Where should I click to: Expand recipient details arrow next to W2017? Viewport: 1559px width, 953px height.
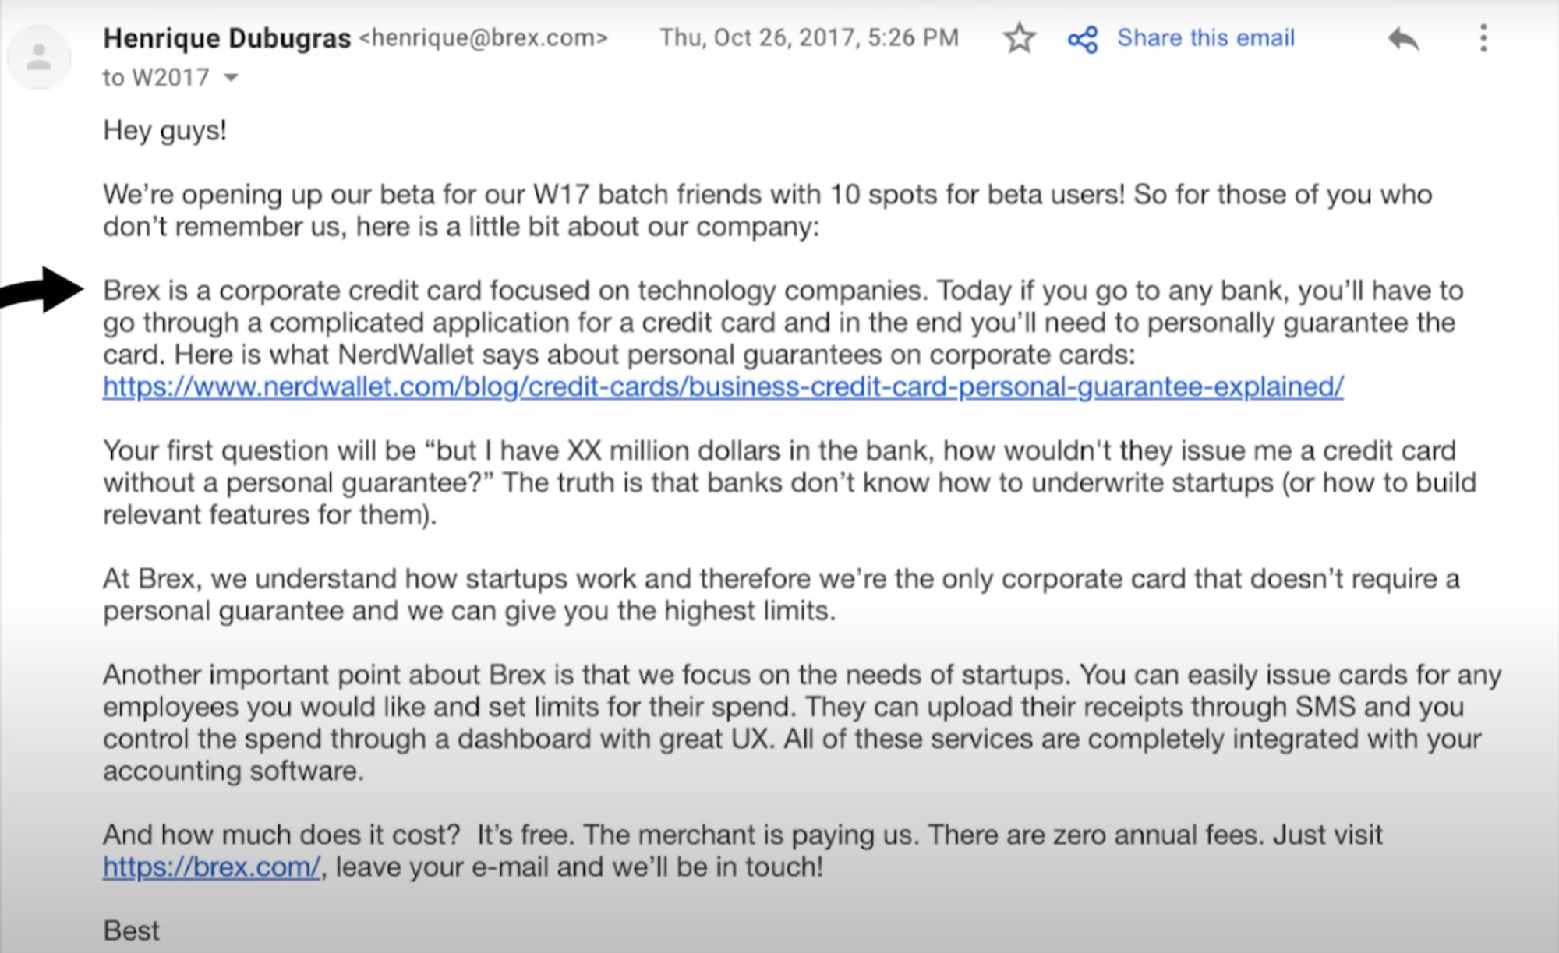pos(231,78)
